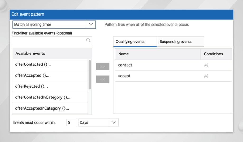Click the time value field showing 5
This screenshot has height=142, width=243.
pos(72,122)
